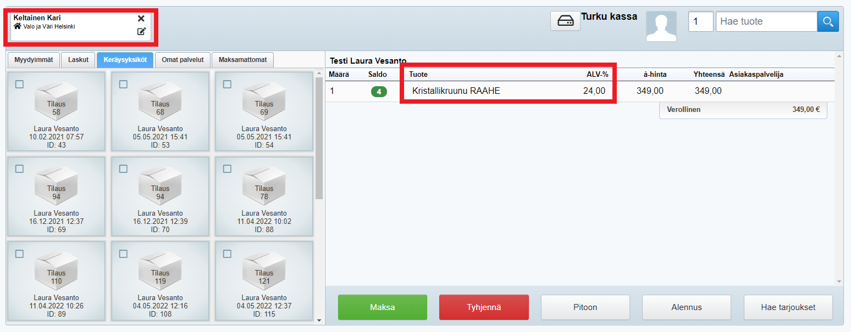The height and width of the screenshot is (332, 851).
Task: Click the magnifier product search button
Action: click(828, 21)
